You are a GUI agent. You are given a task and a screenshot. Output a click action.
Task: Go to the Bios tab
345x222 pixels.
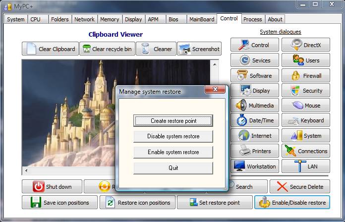[x=176, y=19]
